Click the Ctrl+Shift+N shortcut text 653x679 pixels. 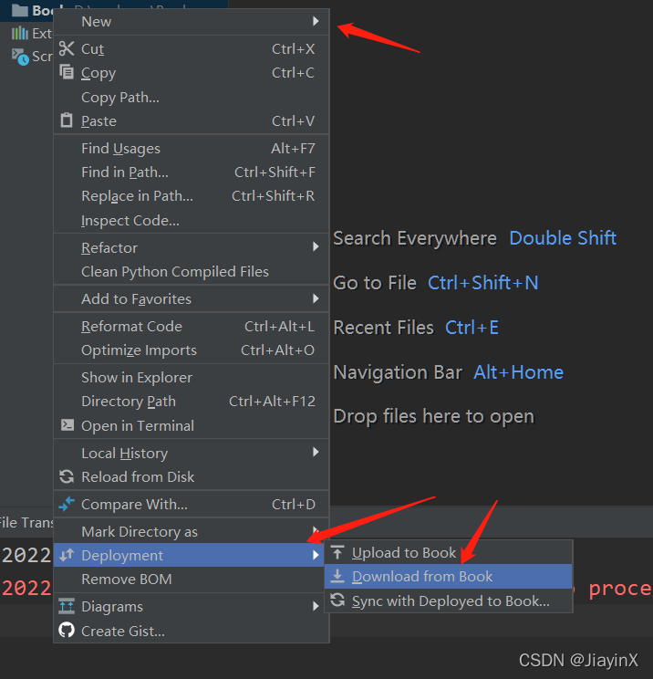[483, 283]
